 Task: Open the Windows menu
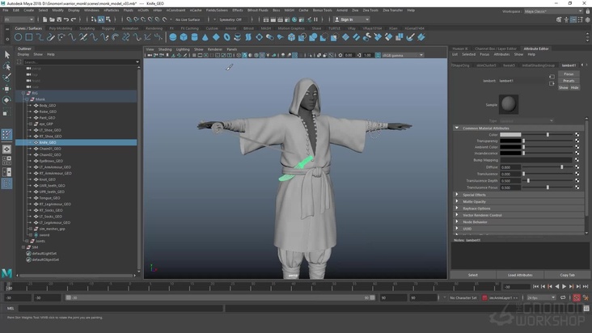(91, 11)
